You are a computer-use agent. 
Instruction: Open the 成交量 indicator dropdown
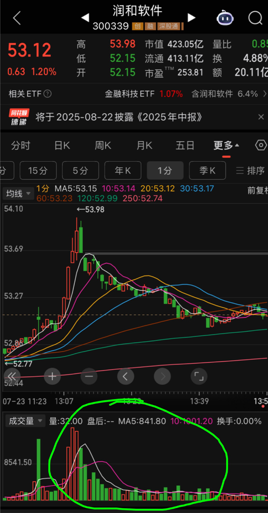[x=25, y=421]
